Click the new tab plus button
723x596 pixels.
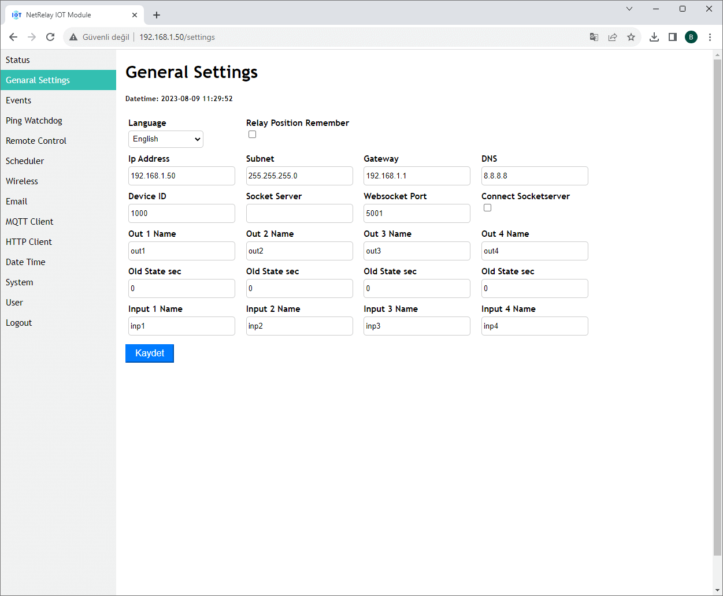pyautogui.click(x=157, y=15)
